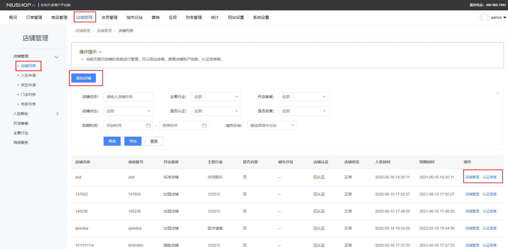Collapse the 店铺管理 sidebar group
This screenshot has width=508, height=249.
click(x=57, y=57)
